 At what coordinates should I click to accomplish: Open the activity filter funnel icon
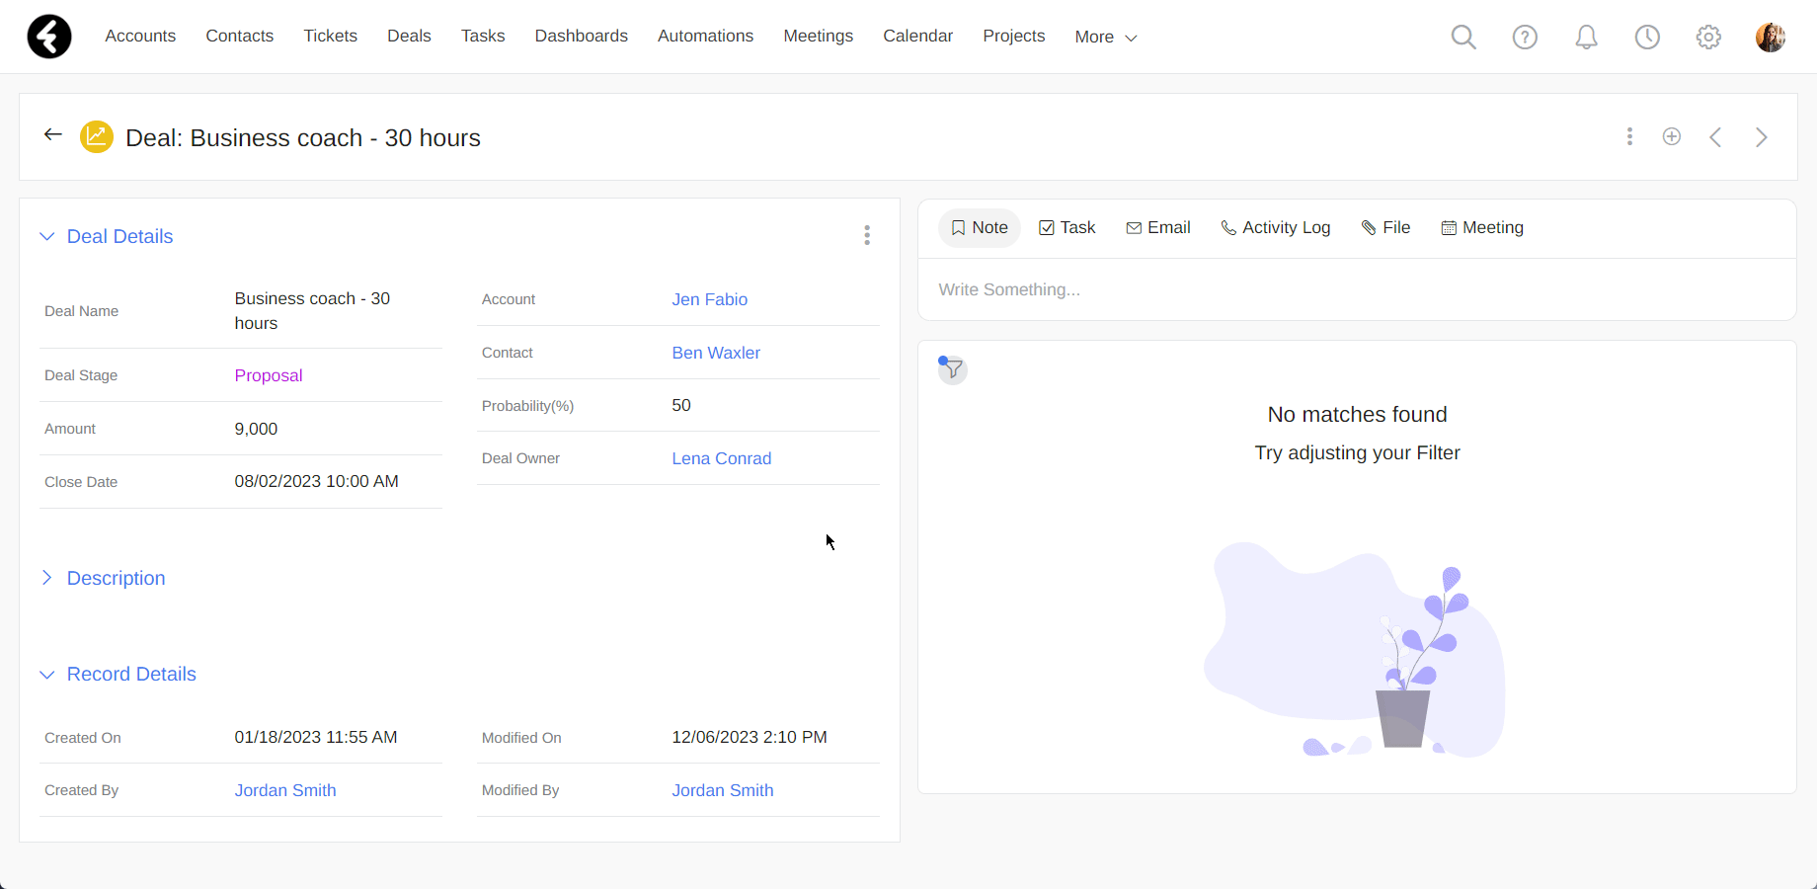952,369
